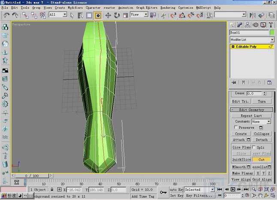
Task: Open the Selected key filter dropdown
Action: (199, 190)
